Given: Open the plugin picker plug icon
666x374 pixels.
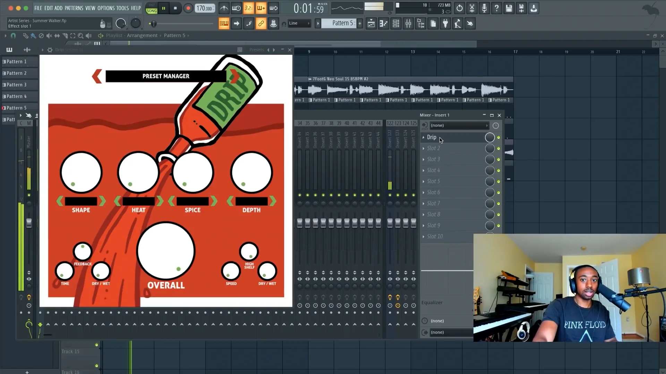Looking at the screenshot, I should tap(445, 24).
